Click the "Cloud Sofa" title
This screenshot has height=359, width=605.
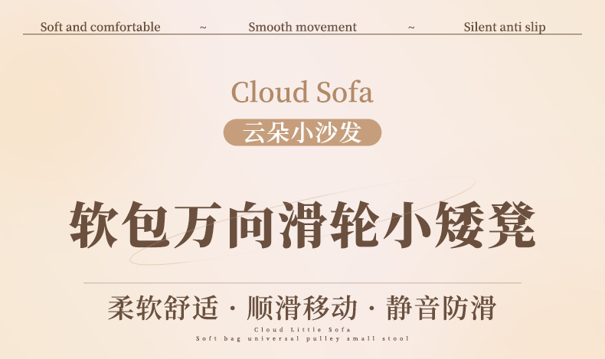(302, 93)
